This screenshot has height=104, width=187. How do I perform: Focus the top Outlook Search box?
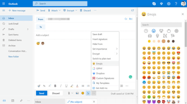[x=60, y=4]
